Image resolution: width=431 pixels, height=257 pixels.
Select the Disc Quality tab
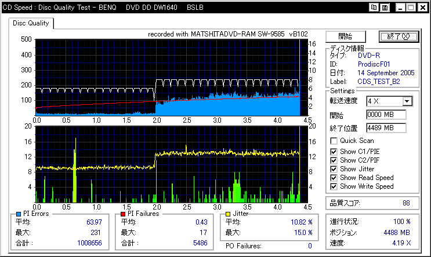pyautogui.click(x=31, y=23)
